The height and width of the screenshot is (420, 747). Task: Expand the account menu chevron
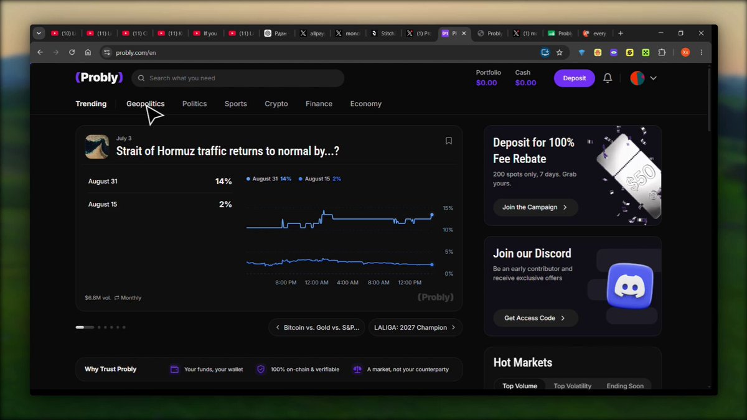pos(653,78)
